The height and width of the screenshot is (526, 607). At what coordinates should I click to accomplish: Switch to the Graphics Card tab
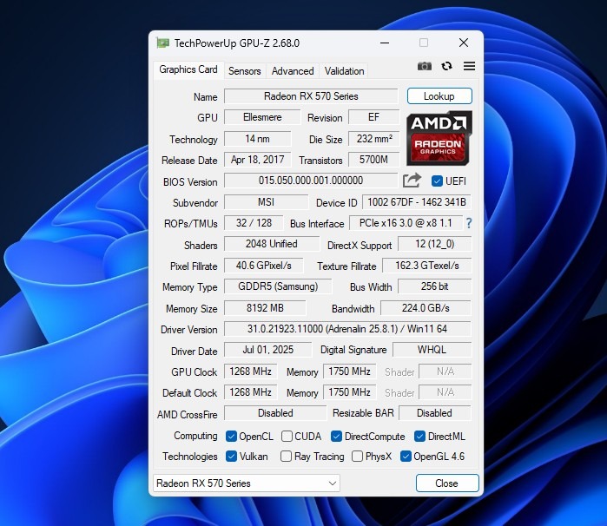tap(188, 69)
